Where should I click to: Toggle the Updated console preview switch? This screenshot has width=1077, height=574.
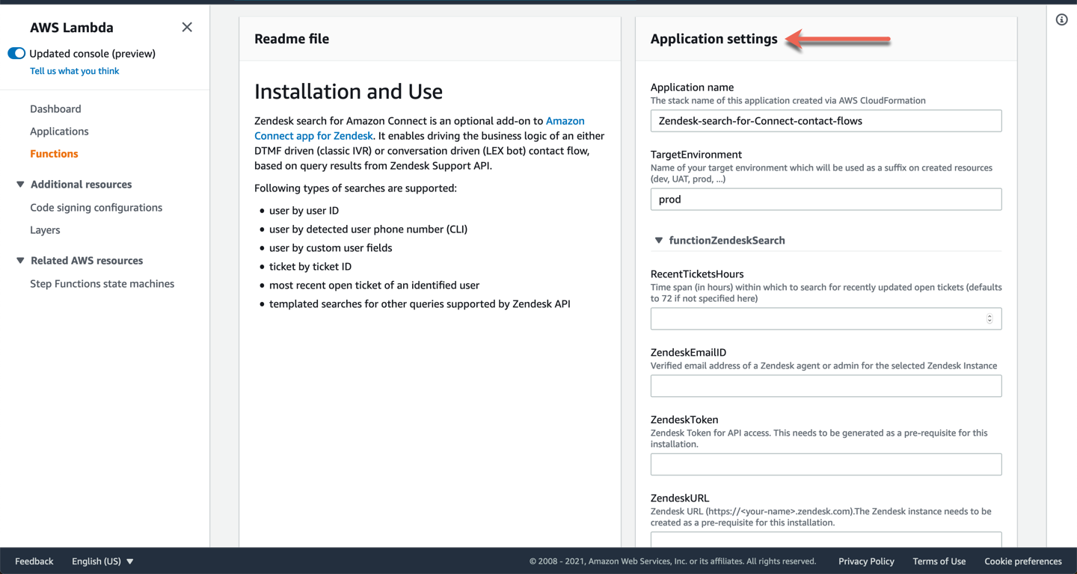16,54
